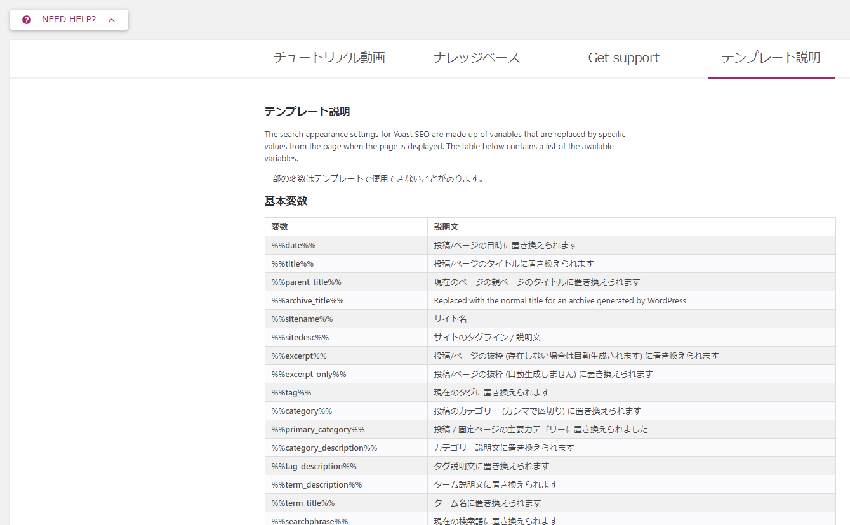The image size is (850, 525).
Task: Click the 基本変数 heading
Action: (286, 201)
